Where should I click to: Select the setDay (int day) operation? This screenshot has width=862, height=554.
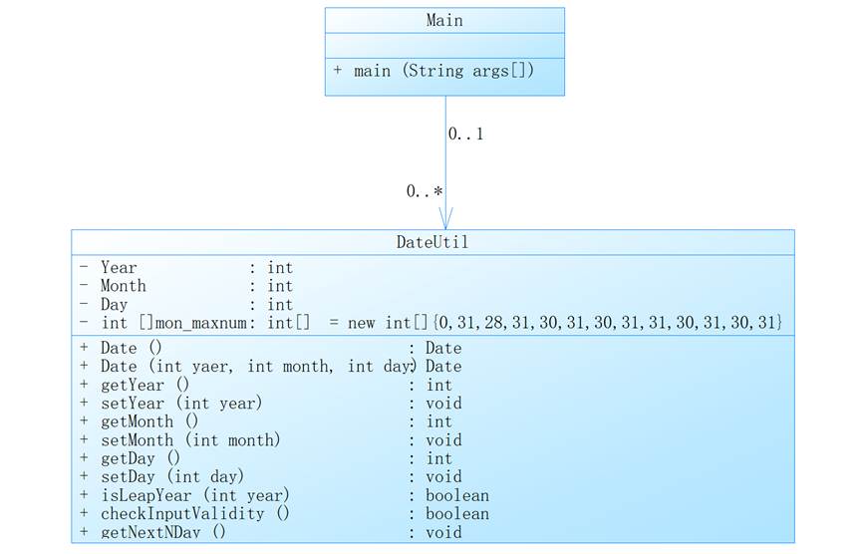pos(270,476)
